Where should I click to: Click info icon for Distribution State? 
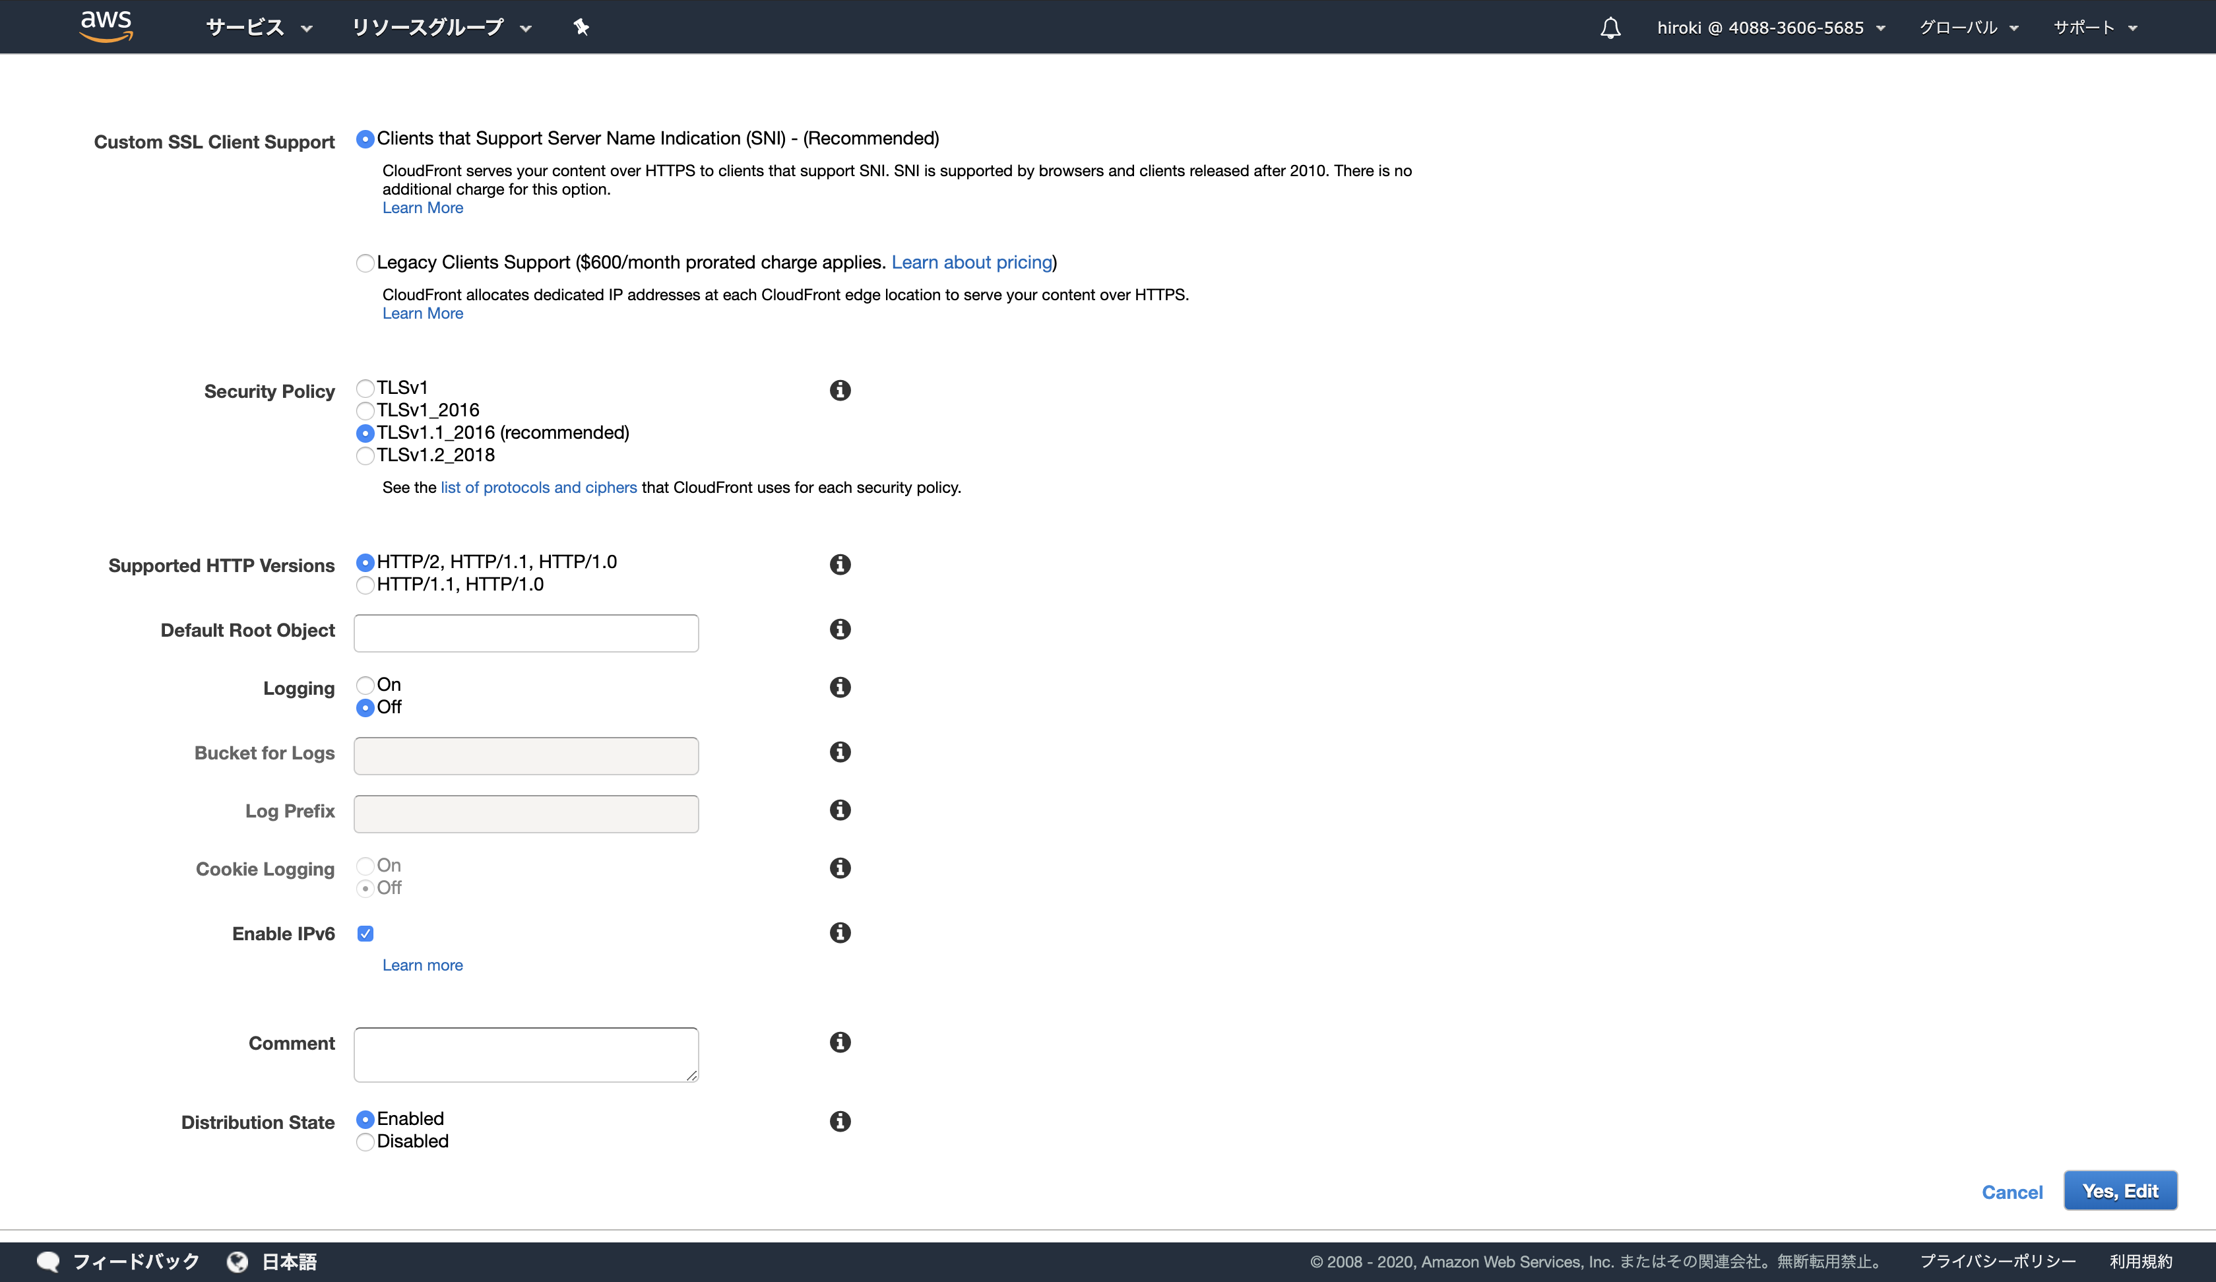click(x=840, y=1121)
